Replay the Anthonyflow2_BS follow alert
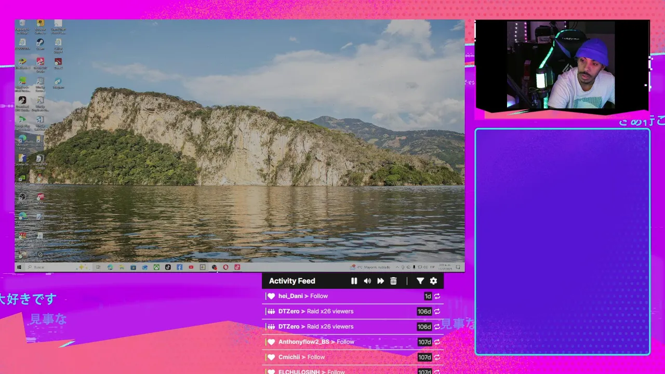The image size is (665, 374). (x=437, y=342)
